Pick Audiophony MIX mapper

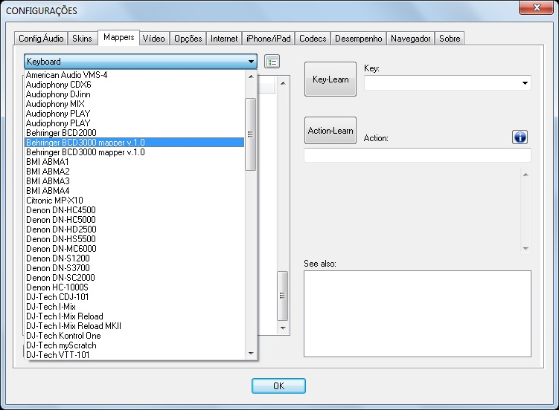click(x=135, y=104)
